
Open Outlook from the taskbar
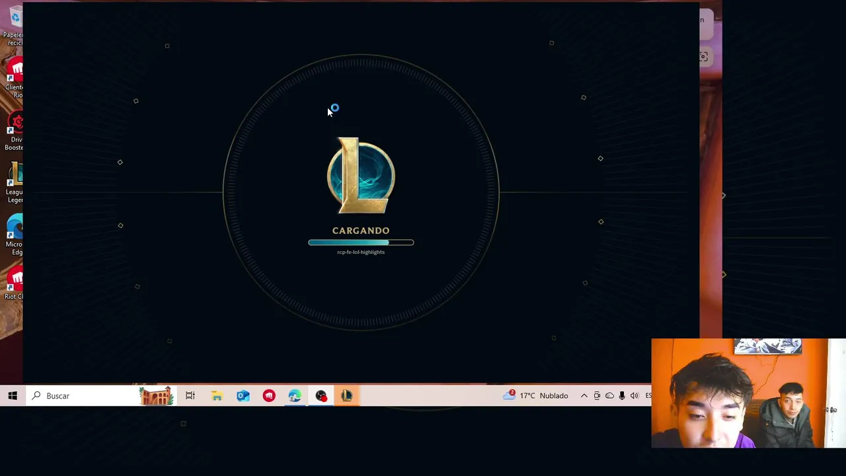[x=243, y=395]
